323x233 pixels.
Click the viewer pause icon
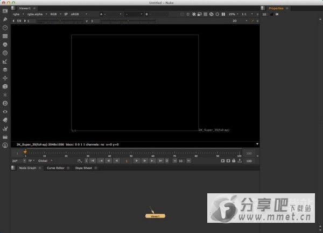click(223, 14)
